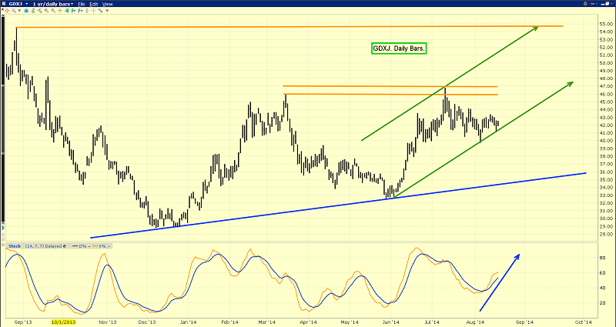Restore the chart window using the maximize button
This screenshot has width=616, height=327.
tap(607, 4)
